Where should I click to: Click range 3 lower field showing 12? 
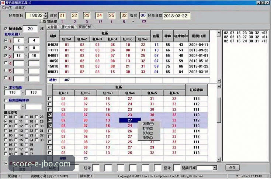tap(18, 56)
